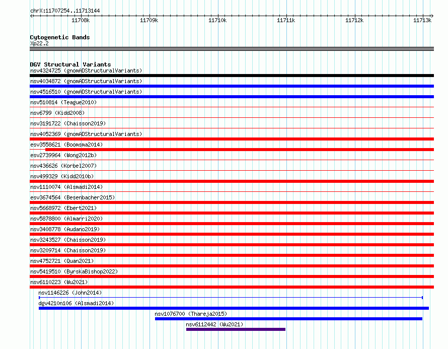448x349 pixels.
Task: Open variant nsv3209714 (Chaisson2019)
Action: coord(68,250)
